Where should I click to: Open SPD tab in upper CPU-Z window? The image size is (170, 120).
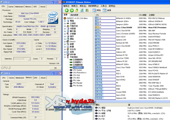(35, 7)
